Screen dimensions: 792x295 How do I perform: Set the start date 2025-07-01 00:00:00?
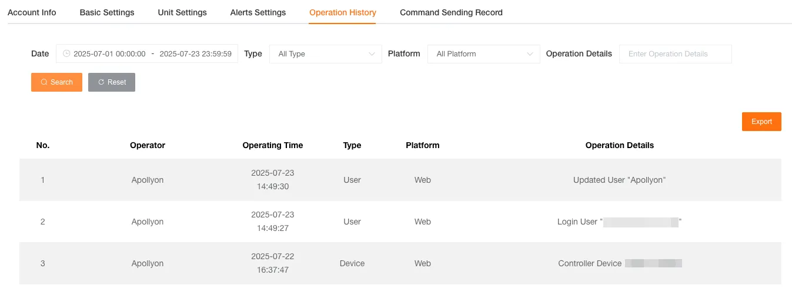(109, 53)
